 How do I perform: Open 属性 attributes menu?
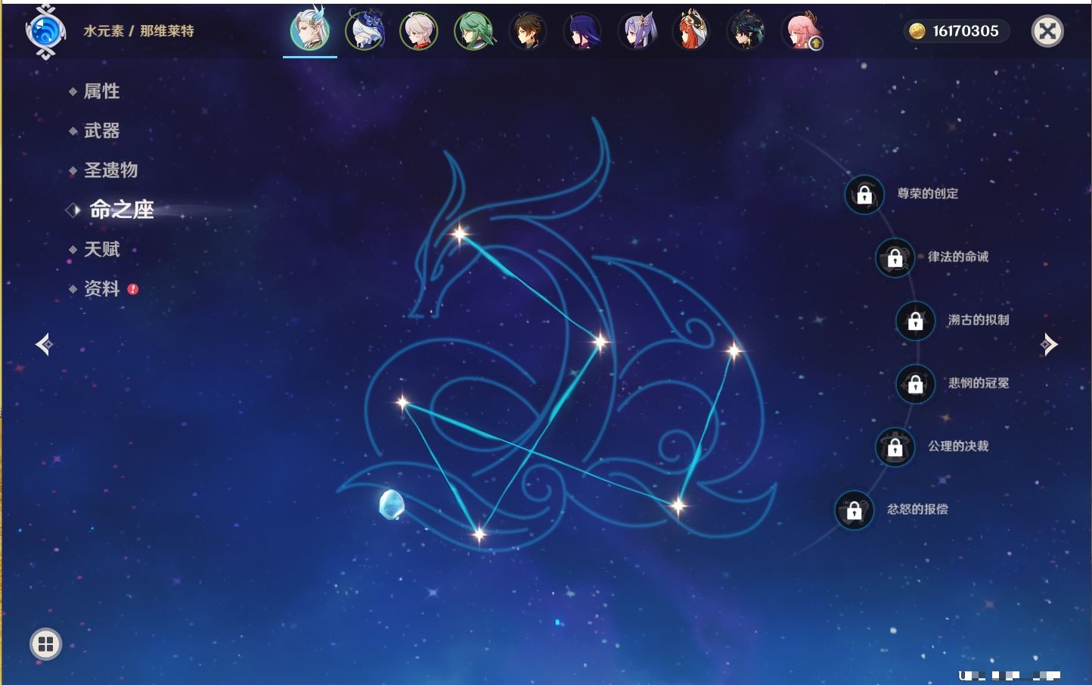[101, 92]
